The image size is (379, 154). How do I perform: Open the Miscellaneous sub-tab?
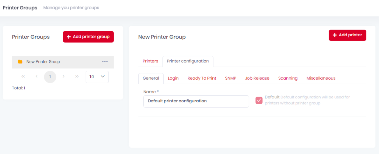[321, 78]
